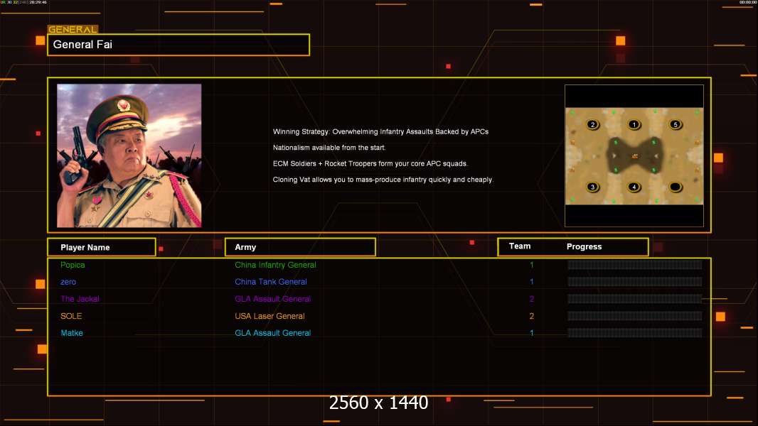Click SOLE's loading progress bar
This screenshot has width=758, height=426.
point(634,316)
